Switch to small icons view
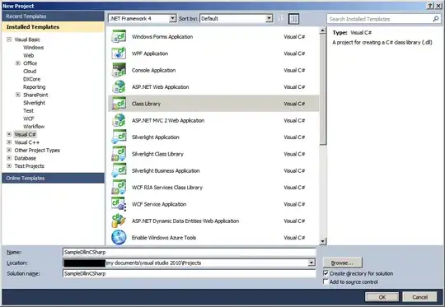 281,19
